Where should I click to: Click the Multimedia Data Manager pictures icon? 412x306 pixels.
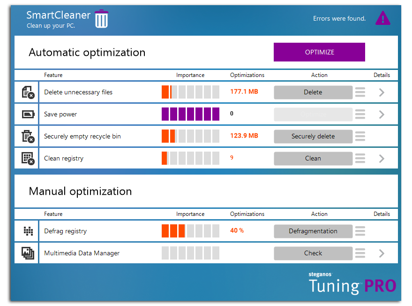(x=28, y=253)
